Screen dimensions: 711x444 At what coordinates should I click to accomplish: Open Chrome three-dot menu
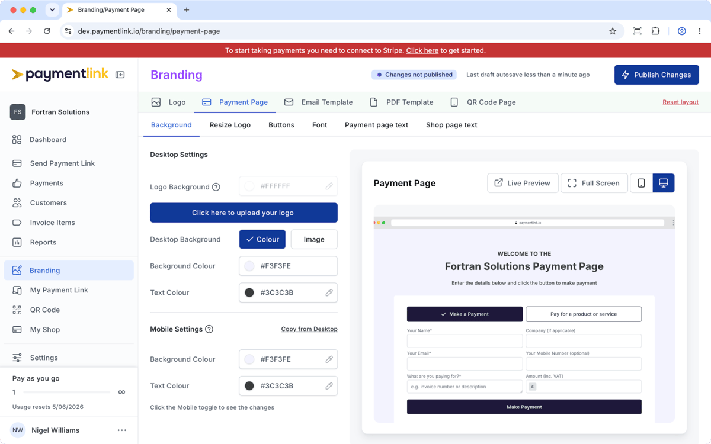700,31
